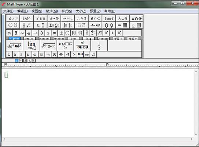Open the arrow symbols palette (→ ⇔ ↓)
Screen dimensions: 199x147
tap(68, 18)
